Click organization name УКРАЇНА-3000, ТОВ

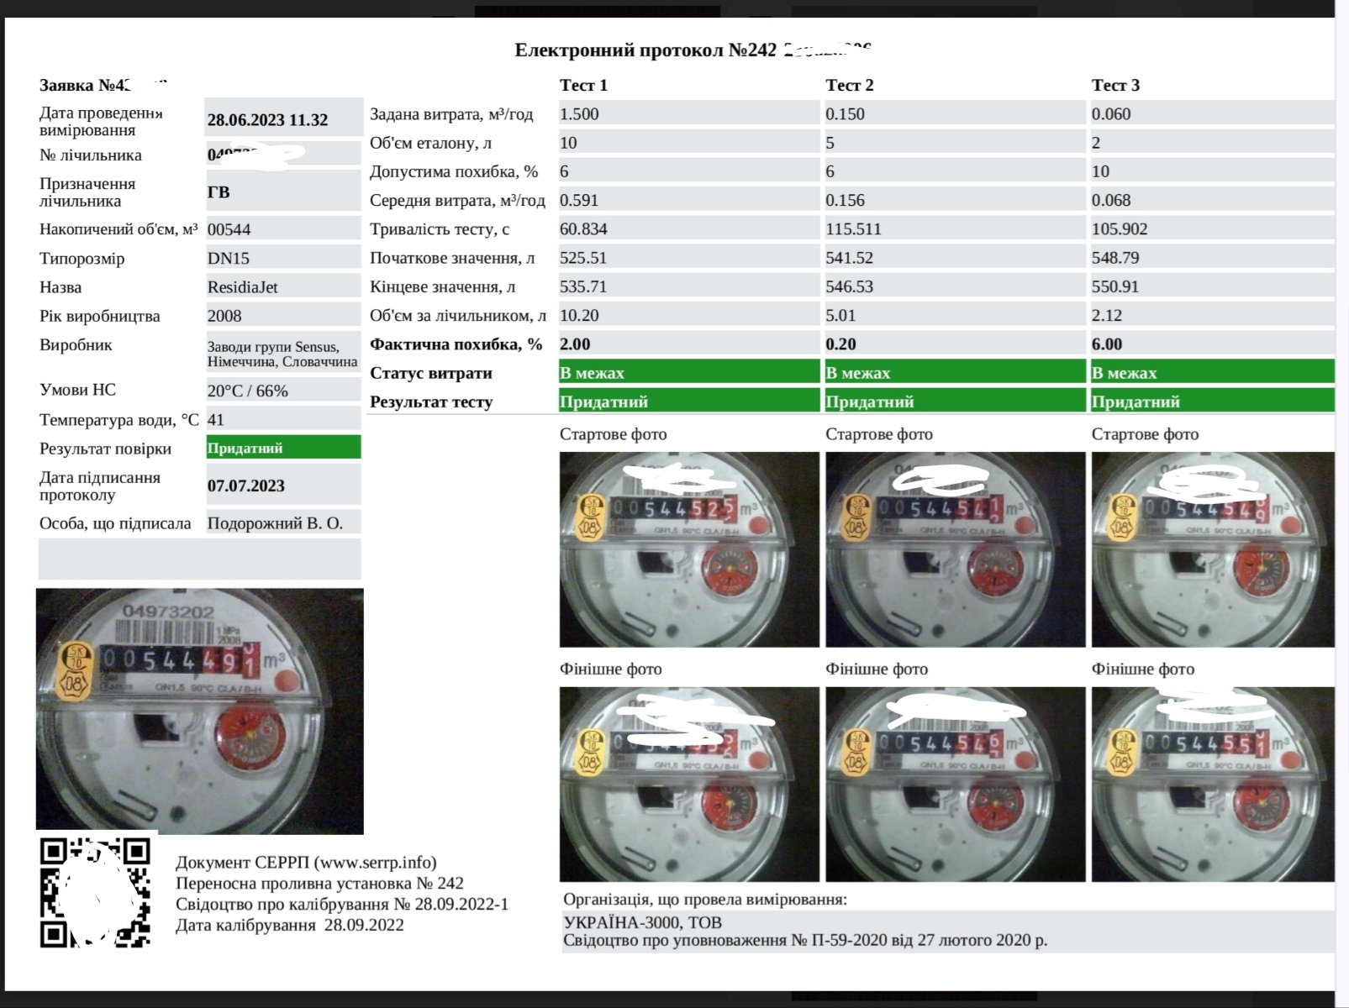pyautogui.click(x=642, y=921)
